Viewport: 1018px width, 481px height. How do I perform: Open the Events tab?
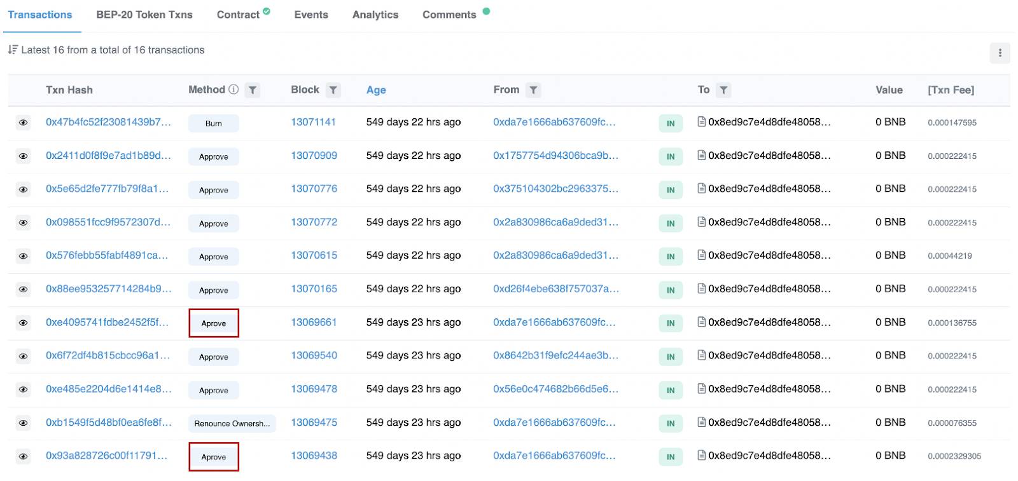(311, 15)
